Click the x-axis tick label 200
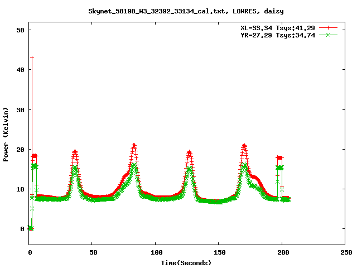 [283, 252]
